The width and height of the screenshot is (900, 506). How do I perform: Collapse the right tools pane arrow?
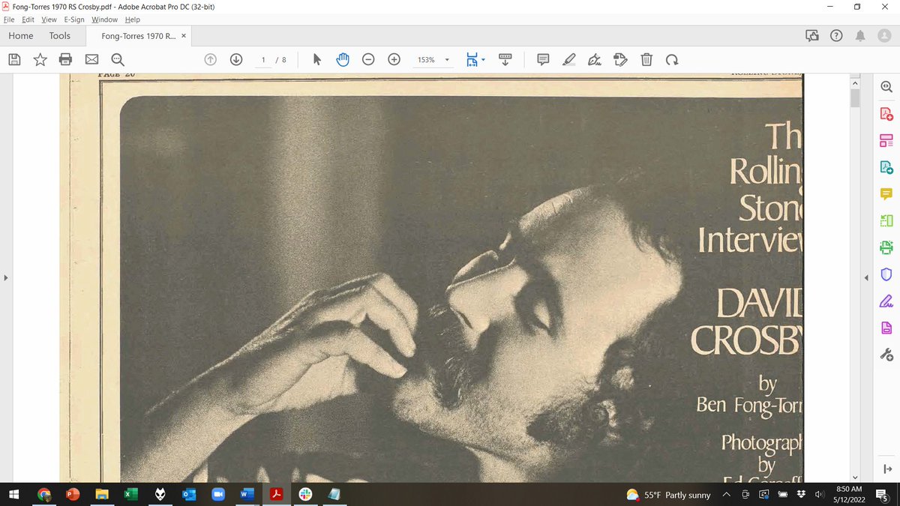pos(866,278)
